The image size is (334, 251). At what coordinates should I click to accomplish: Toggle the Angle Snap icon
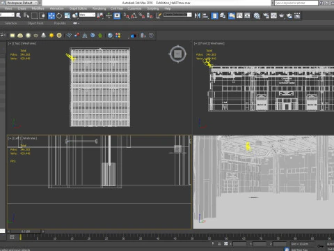tap(134, 15)
